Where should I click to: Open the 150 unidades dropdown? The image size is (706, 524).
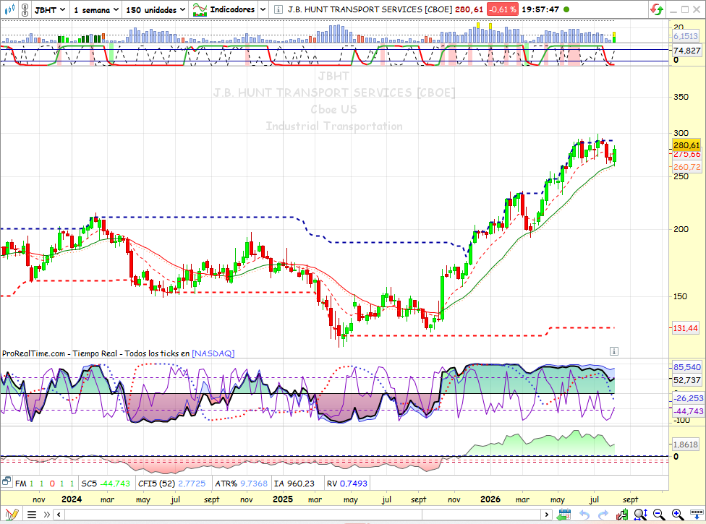point(156,9)
